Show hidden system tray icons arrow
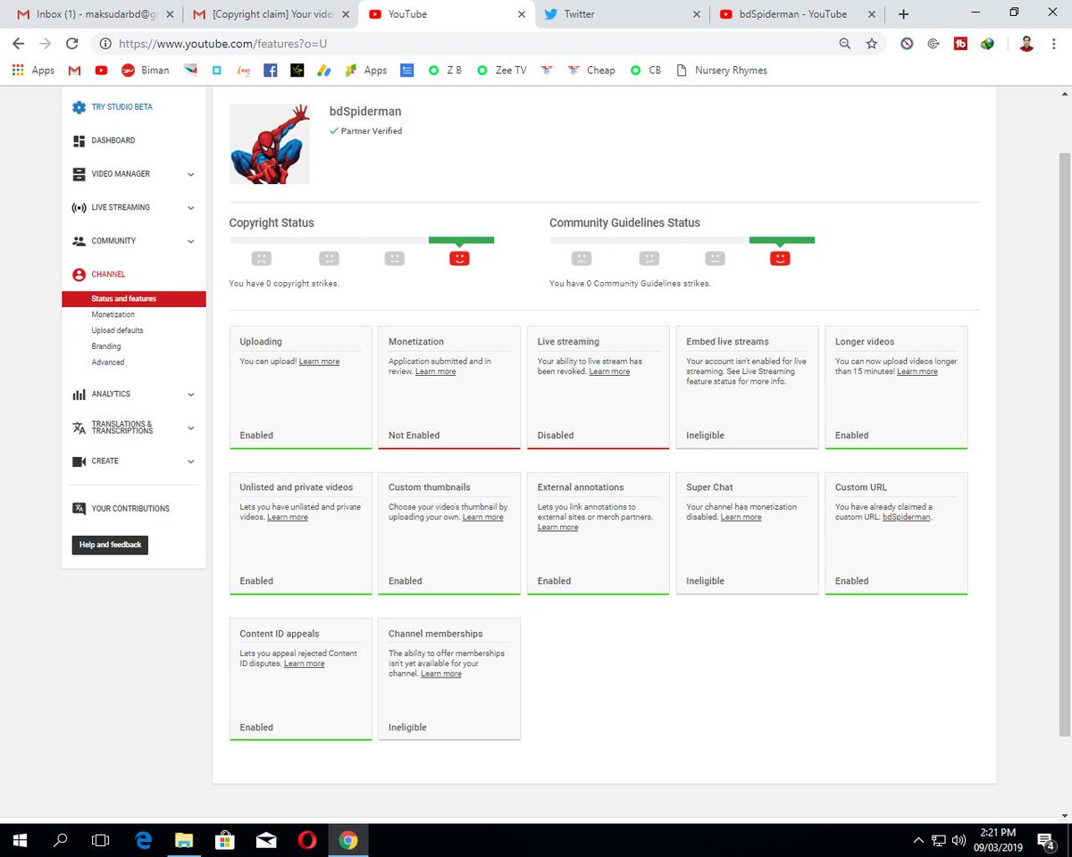The image size is (1072, 857). (918, 840)
